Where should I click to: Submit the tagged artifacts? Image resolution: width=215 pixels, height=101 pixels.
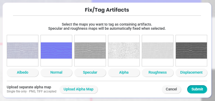point(197,89)
